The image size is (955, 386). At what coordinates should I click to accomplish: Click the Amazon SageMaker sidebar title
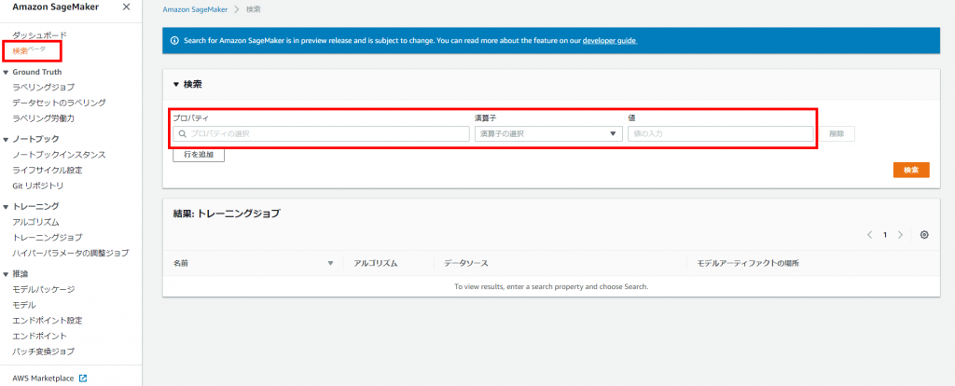point(55,7)
